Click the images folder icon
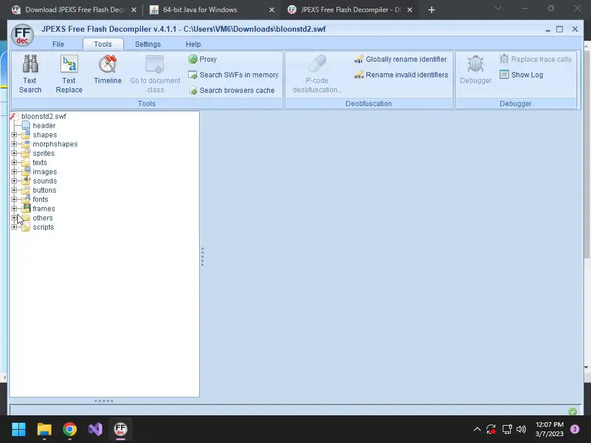This screenshot has height=443, width=591. [x=25, y=172]
